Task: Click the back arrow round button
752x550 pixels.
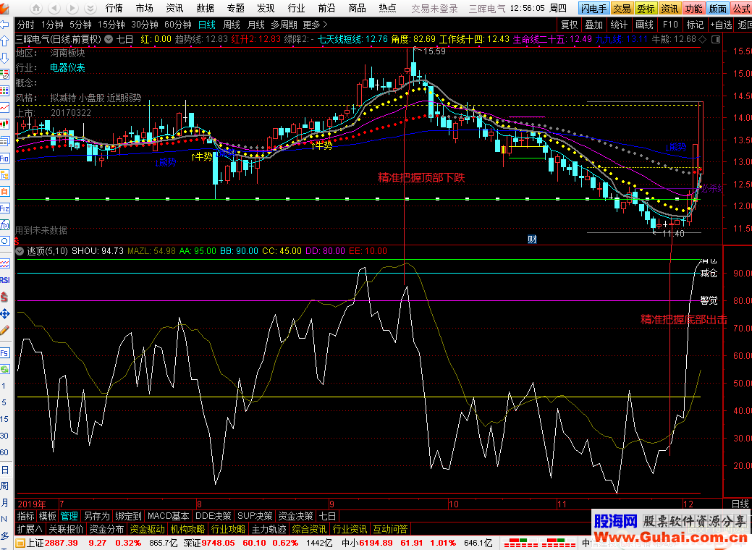Action: [54, 8]
